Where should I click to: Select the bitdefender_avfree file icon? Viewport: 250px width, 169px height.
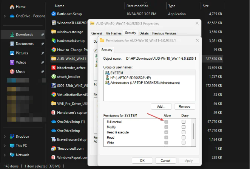pos(54,68)
